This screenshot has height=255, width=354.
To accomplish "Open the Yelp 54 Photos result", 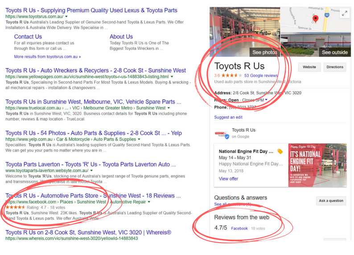I will pos(94,133).
